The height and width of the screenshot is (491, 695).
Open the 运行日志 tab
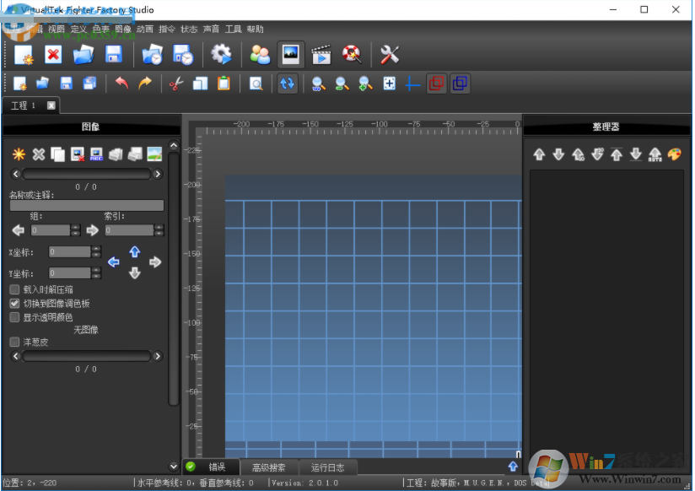pyautogui.click(x=328, y=467)
